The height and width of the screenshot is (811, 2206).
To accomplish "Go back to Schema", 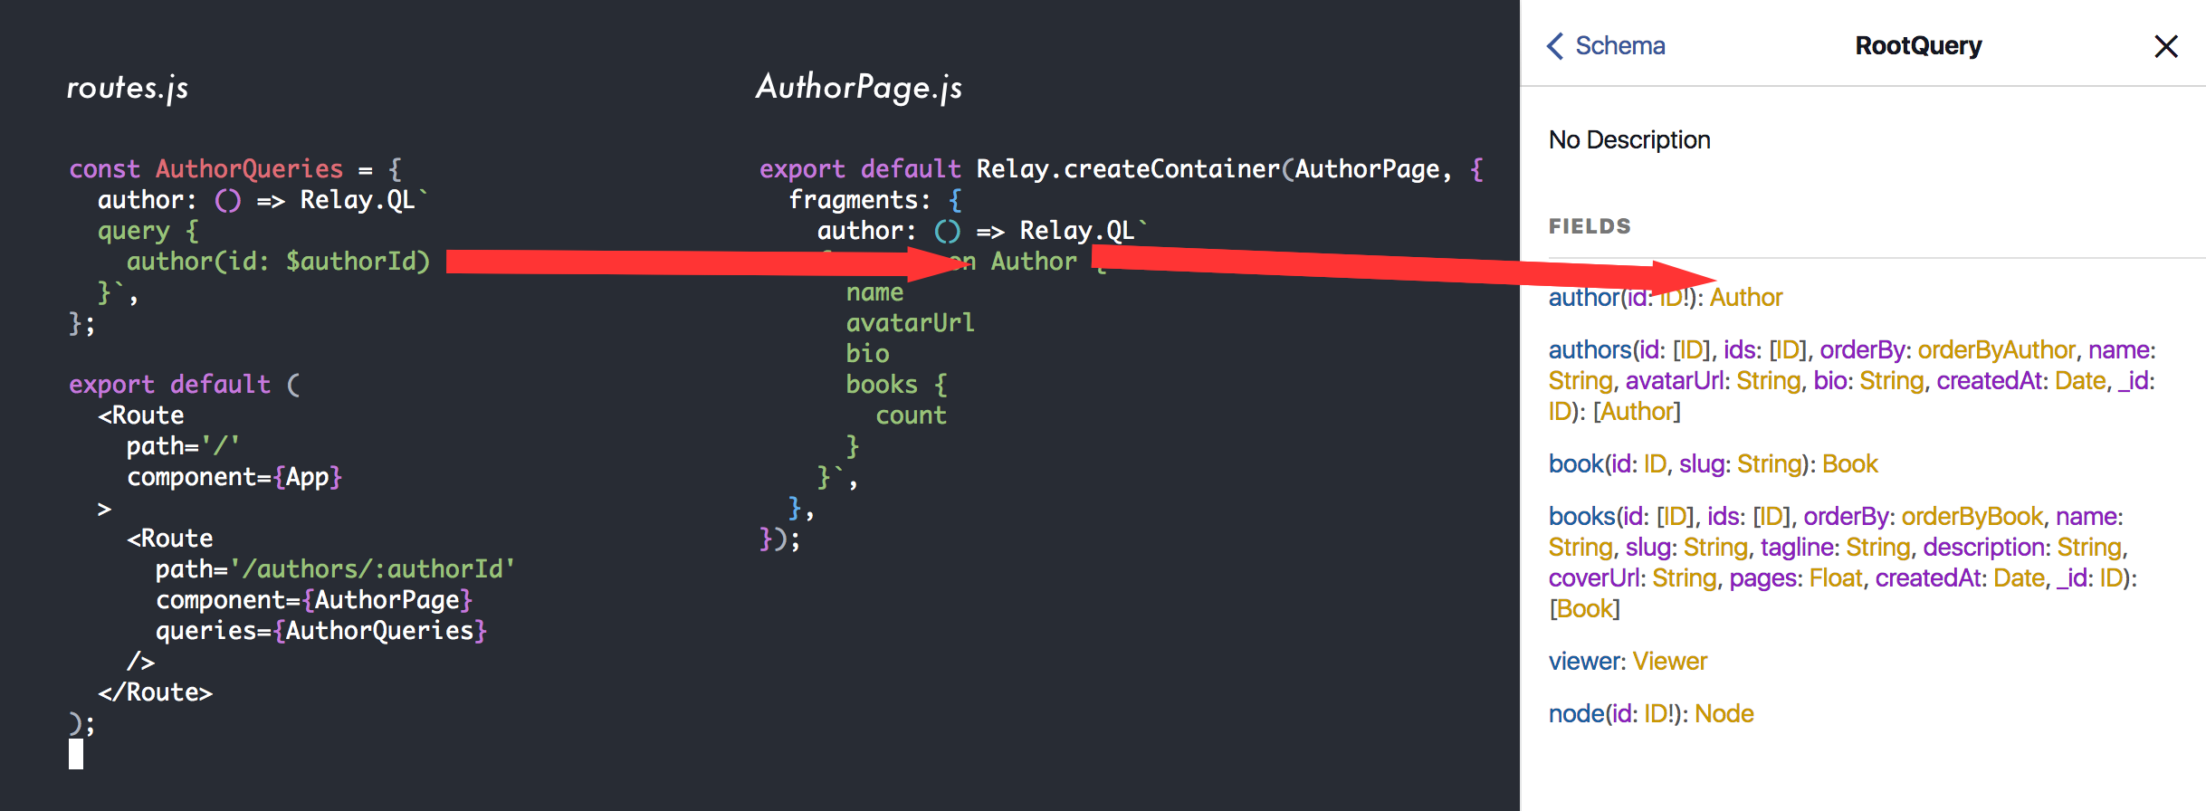I will pos(1607,45).
